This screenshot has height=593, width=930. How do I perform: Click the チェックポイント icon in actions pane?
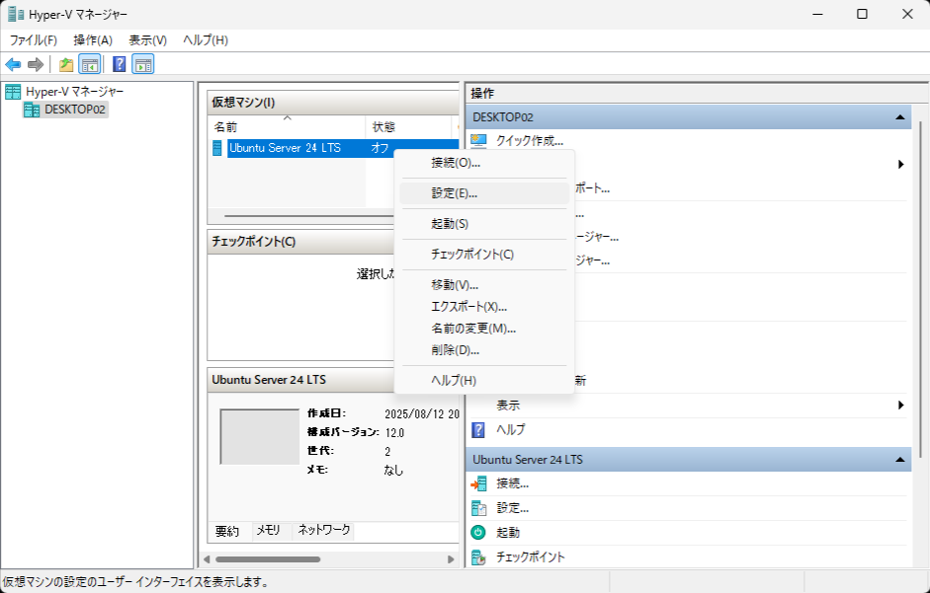coord(478,556)
